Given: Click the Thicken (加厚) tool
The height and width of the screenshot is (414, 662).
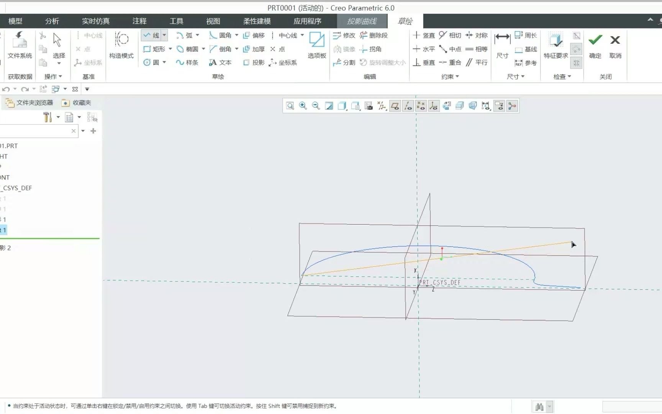Looking at the screenshot, I should pos(254,49).
